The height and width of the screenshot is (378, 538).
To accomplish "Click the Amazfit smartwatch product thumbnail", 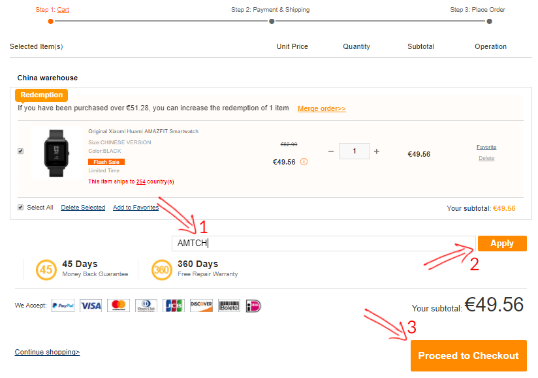I will tap(57, 153).
